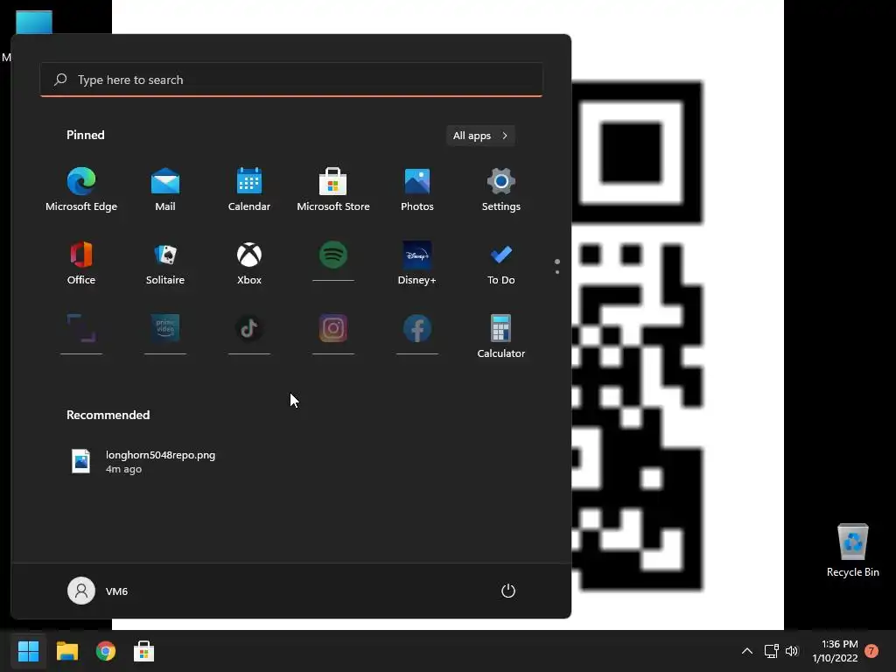Click the Spotify pinned icon
The image size is (896, 672).
[333, 255]
